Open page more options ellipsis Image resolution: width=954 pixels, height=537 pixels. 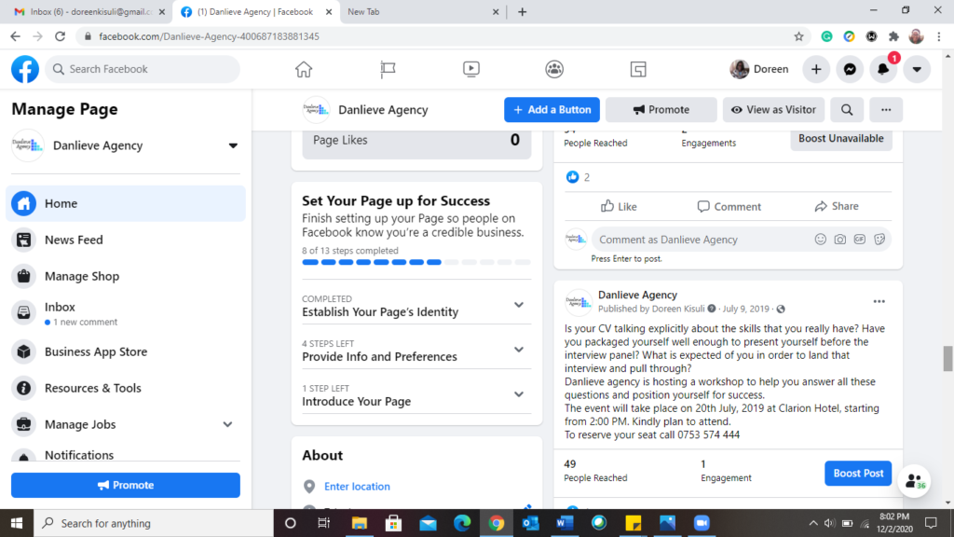point(886,110)
